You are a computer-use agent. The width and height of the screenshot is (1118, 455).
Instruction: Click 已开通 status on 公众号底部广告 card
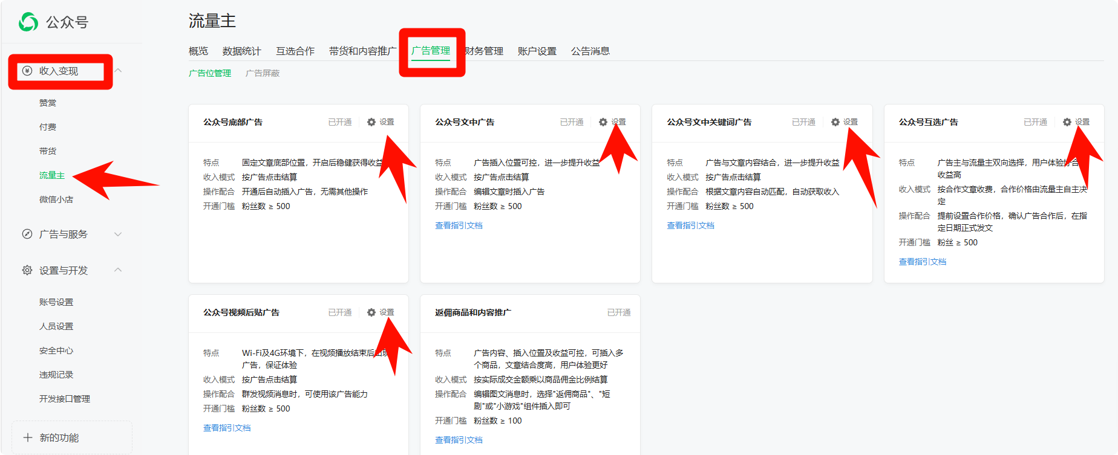click(340, 122)
